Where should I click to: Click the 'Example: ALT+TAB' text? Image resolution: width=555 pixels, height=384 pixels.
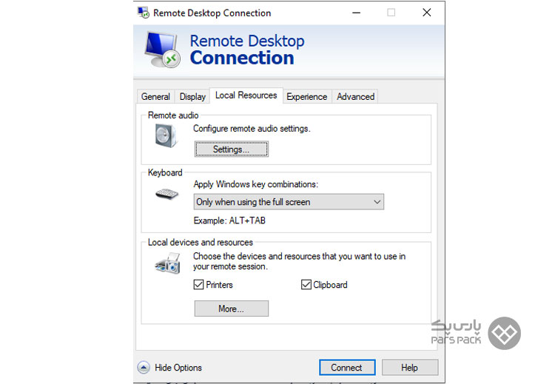click(229, 220)
